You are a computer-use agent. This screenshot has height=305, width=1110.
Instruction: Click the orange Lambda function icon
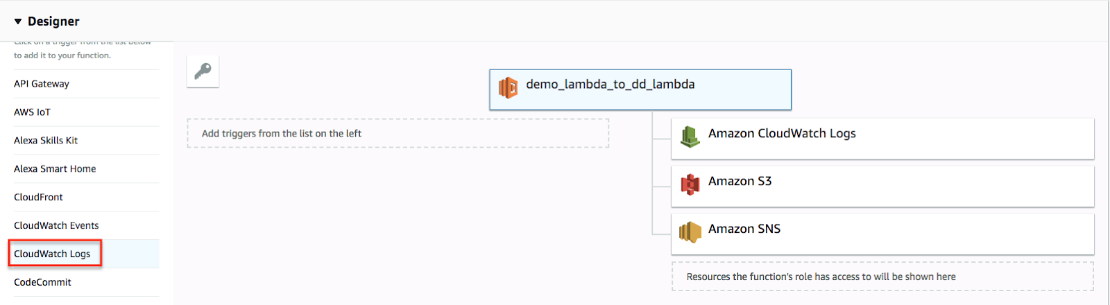click(508, 88)
